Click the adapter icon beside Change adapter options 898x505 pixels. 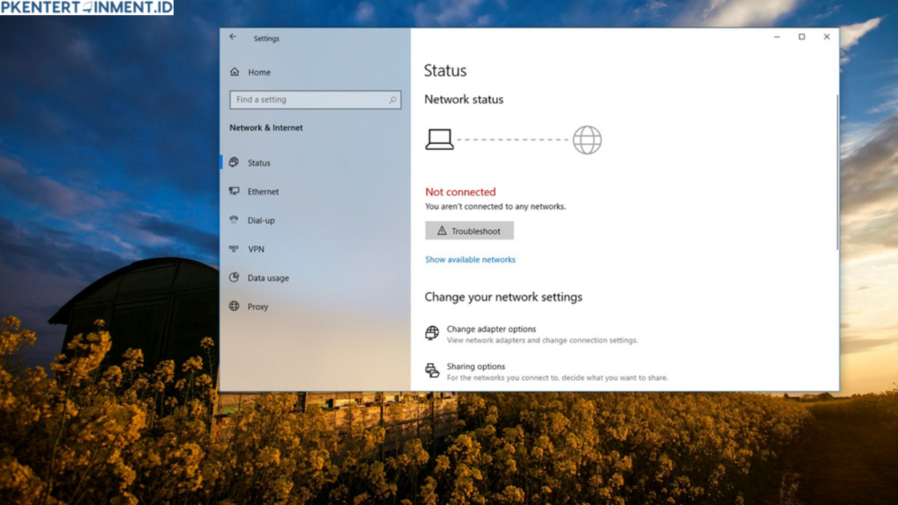[x=431, y=333]
